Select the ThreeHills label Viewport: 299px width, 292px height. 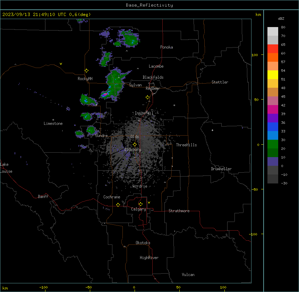point(186,145)
